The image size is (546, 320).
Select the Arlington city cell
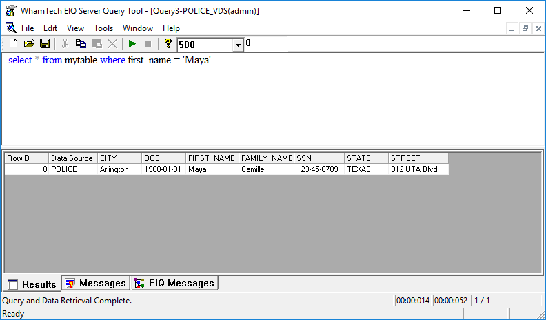pyautogui.click(x=119, y=169)
